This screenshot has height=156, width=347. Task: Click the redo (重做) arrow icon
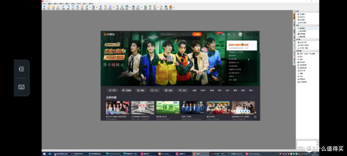68,7
